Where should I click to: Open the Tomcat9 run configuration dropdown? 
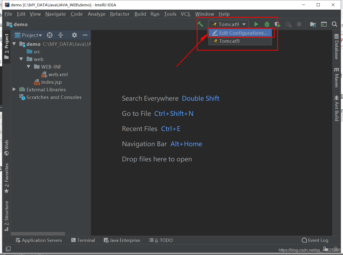point(229,24)
